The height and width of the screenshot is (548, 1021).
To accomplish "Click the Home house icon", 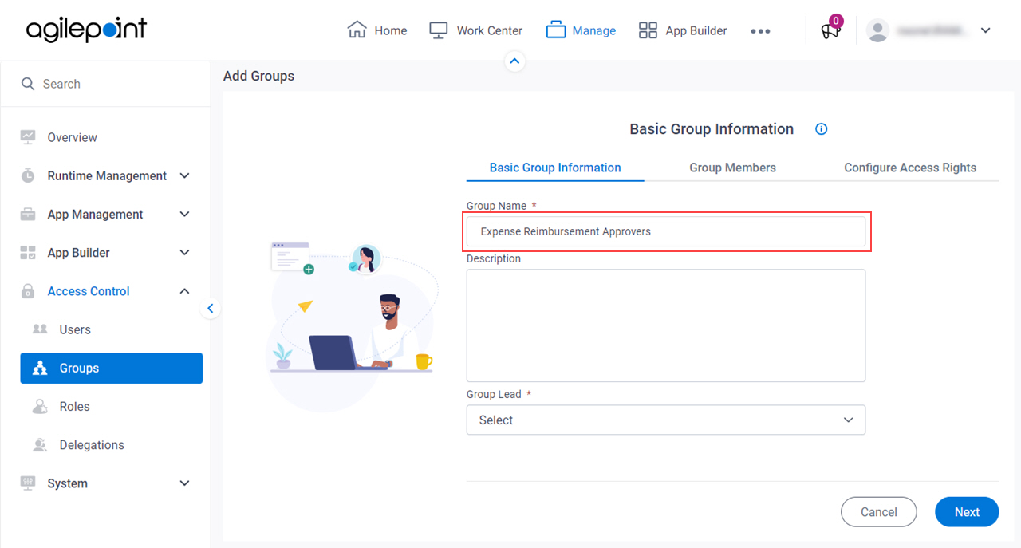I will coord(357,30).
